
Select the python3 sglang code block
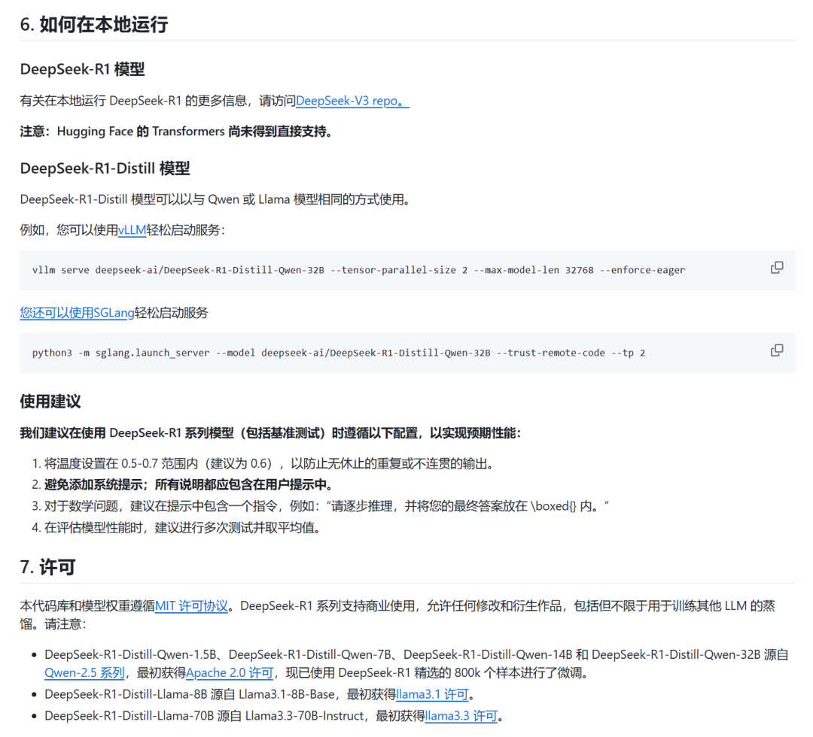tap(339, 352)
